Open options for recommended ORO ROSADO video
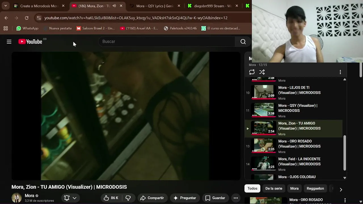 tap(345, 201)
